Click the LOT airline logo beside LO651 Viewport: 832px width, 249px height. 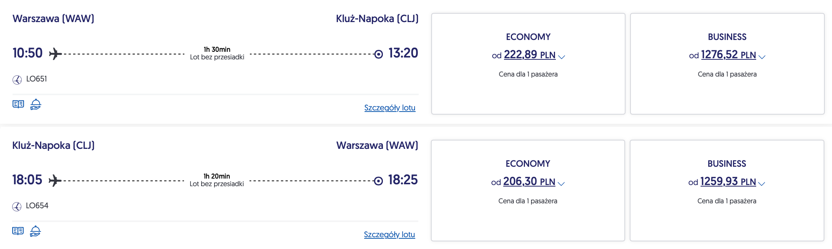click(x=17, y=80)
